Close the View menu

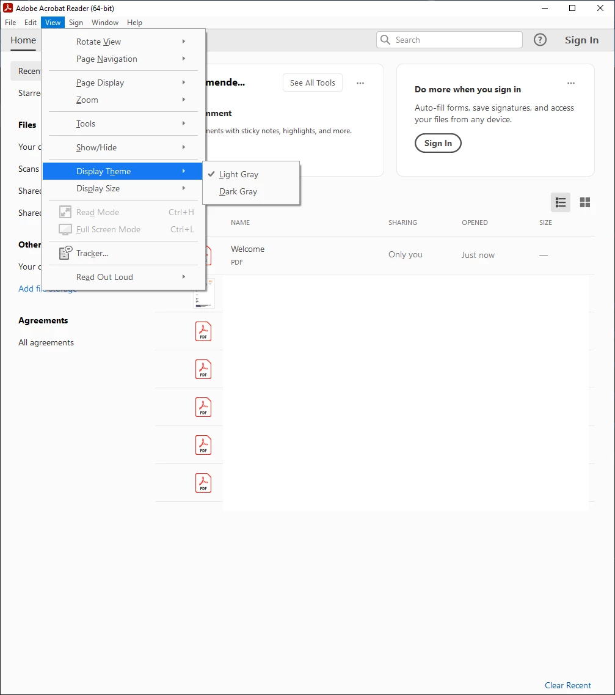coord(53,23)
